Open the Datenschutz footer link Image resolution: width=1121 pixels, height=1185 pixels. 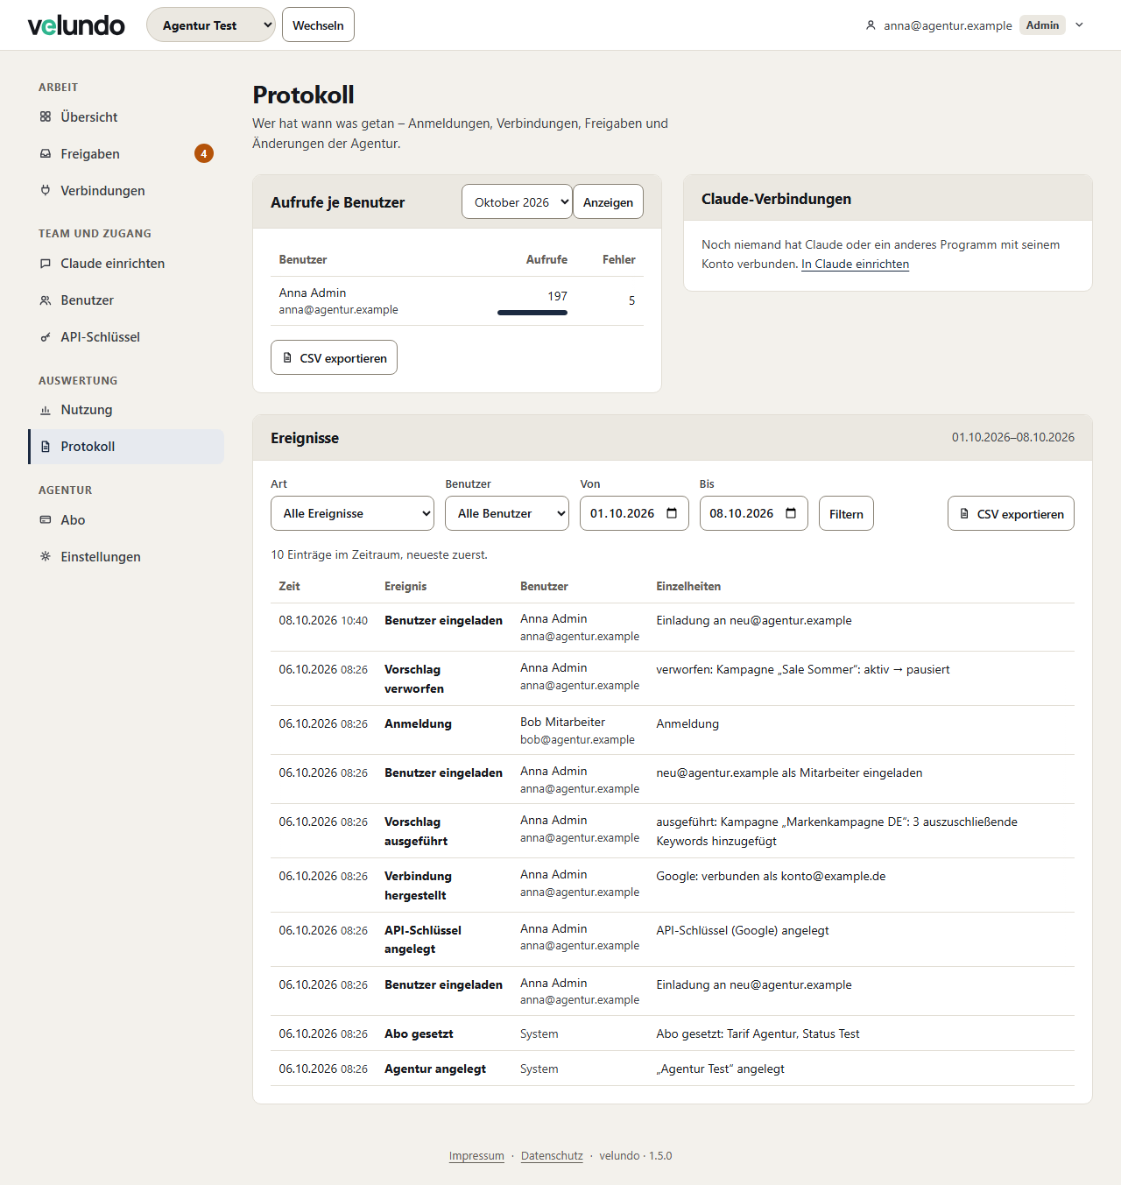[x=552, y=1155]
